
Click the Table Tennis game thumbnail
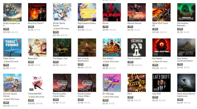pyautogui.click(x=12, y=47)
